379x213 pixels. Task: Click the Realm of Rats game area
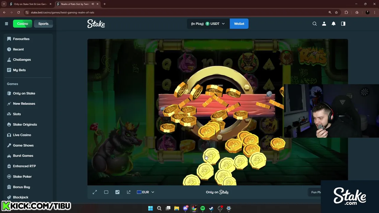point(218,112)
